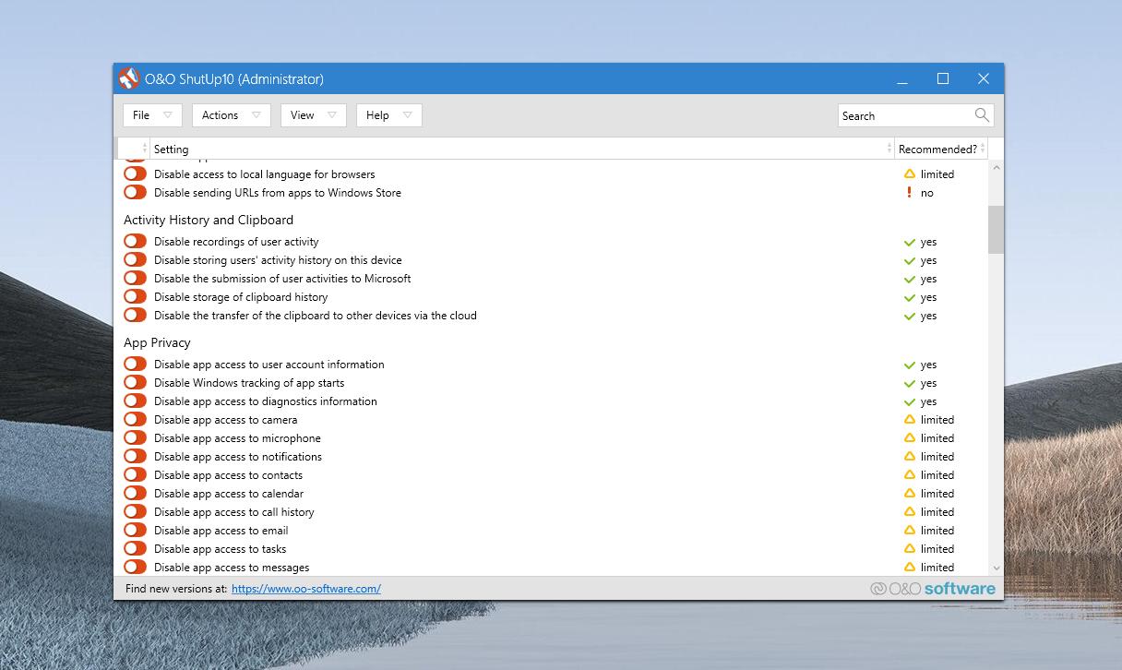Click green checkmark for storage of clipboard history
The height and width of the screenshot is (670, 1122).
coord(910,297)
